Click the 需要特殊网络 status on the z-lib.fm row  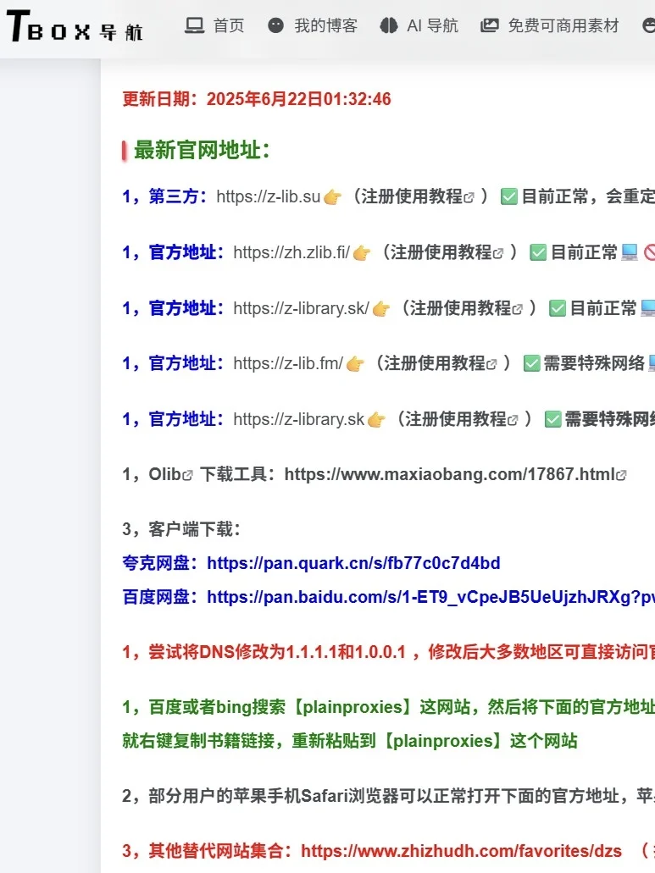[x=594, y=363]
